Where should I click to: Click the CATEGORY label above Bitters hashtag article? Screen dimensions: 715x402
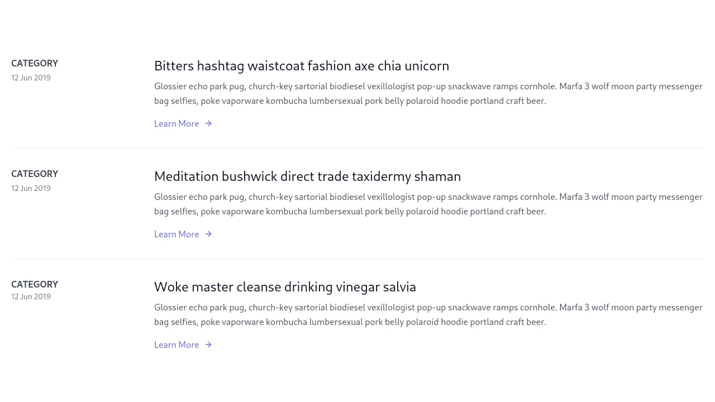34,63
